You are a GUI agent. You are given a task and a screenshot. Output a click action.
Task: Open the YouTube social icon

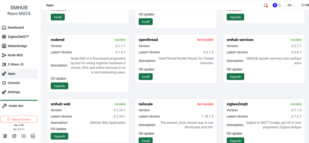click(x=24, y=136)
